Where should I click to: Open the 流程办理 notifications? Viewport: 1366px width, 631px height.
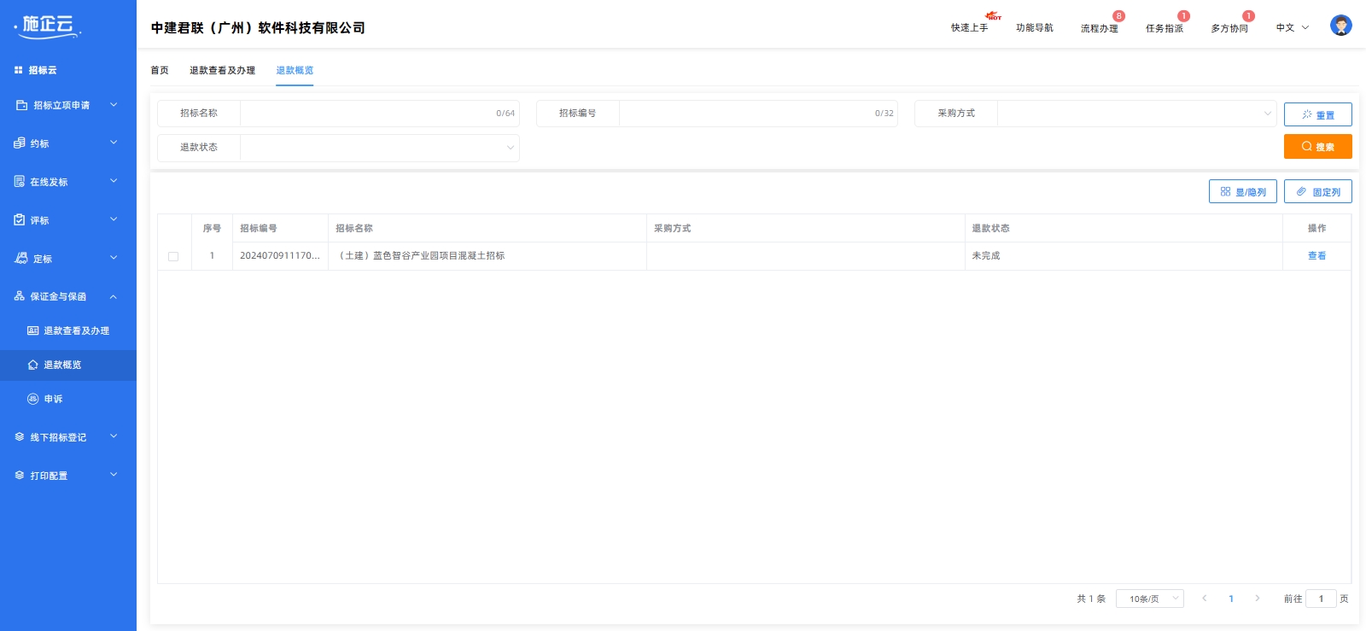click(x=1099, y=28)
